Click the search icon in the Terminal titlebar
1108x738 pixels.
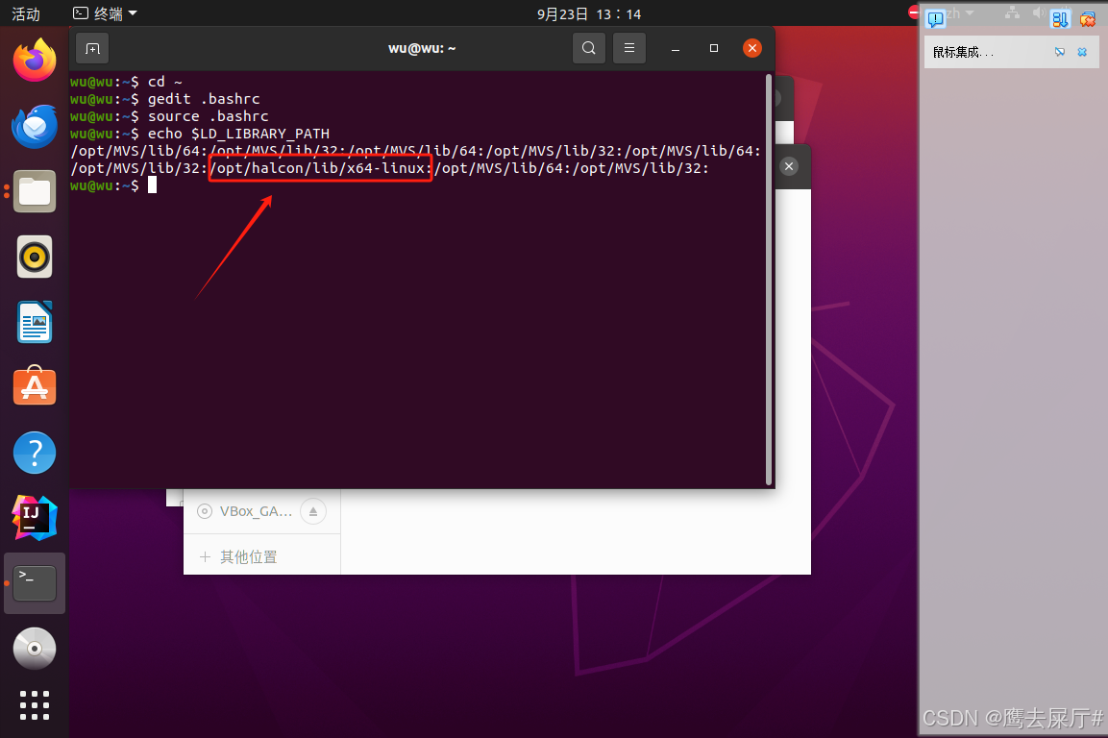click(589, 47)
